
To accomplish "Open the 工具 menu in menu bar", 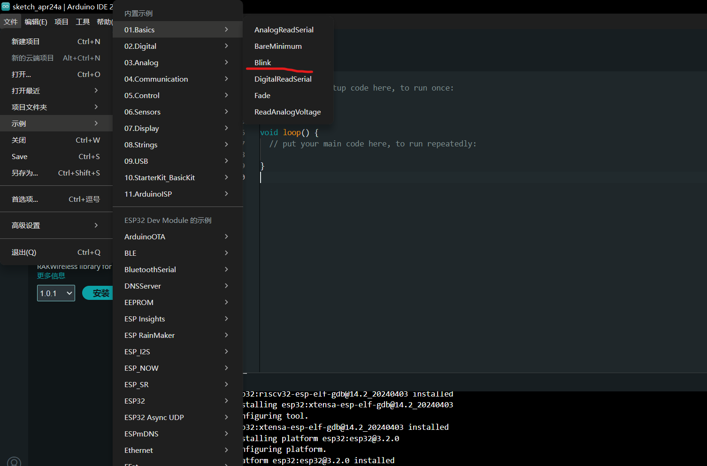I will [x=83, y=22].
